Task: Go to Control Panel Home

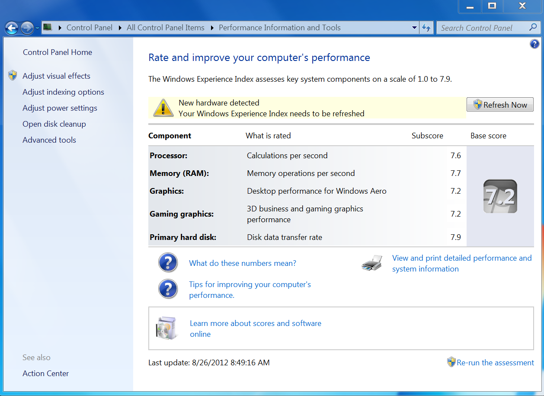Action: coord(58,52)
